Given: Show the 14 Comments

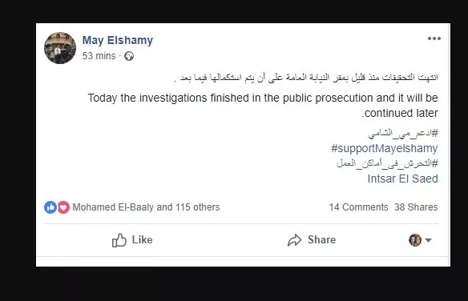Looking at the screenshot, I should 358,207.
